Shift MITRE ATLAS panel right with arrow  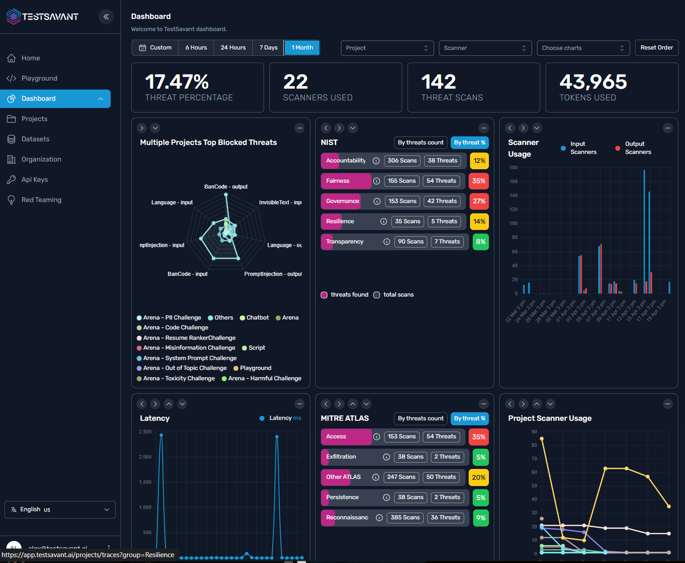pyautogui.click(x=340, y=404)
